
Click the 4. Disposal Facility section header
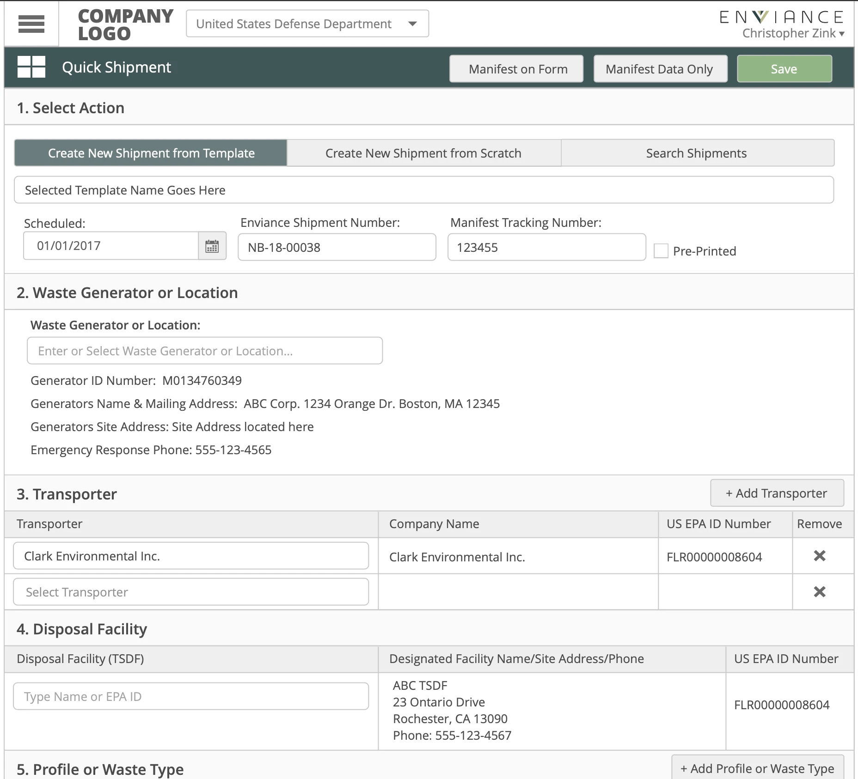(x=82, y=629)
